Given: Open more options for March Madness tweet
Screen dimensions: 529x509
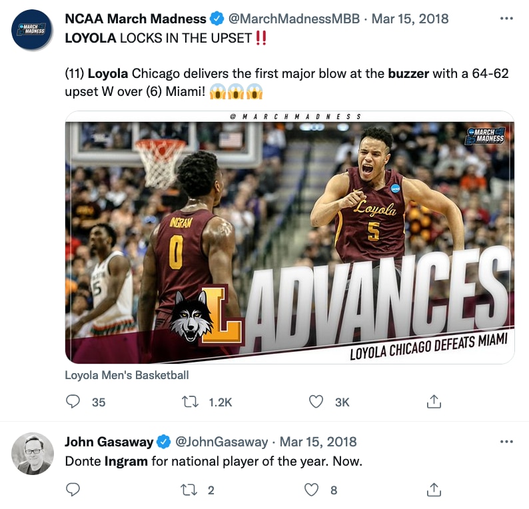Looking at the screenshot, I should (x=506, y=19).
